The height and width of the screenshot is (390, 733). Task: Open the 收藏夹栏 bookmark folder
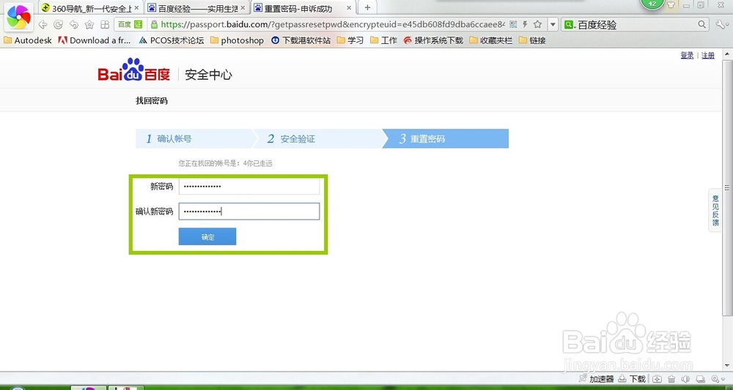[491, 40]
